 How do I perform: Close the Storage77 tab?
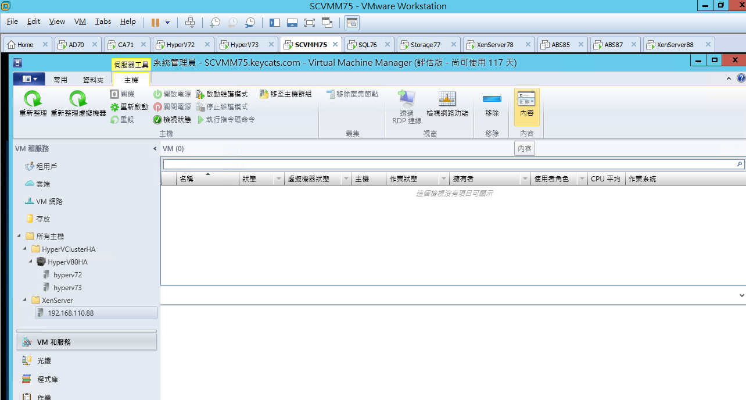coord(453,44)
